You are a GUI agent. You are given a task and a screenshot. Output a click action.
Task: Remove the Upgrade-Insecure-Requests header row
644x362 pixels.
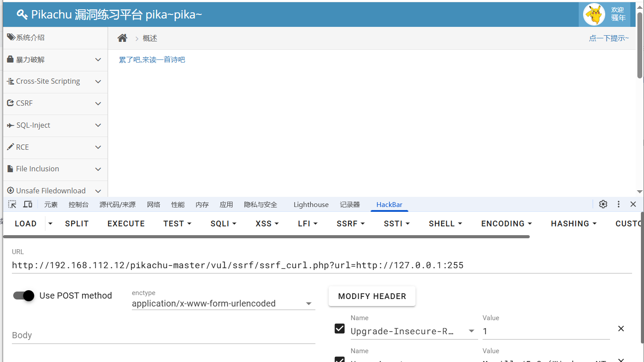pos(621,329)
